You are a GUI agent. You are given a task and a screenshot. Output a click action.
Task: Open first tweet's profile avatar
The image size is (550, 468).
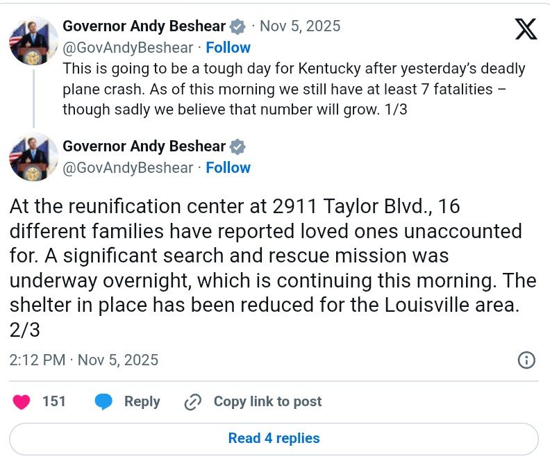(x=33, y=40)
